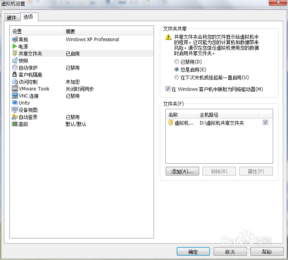Click the 共享文件夹 folder icon

[15, 53]
